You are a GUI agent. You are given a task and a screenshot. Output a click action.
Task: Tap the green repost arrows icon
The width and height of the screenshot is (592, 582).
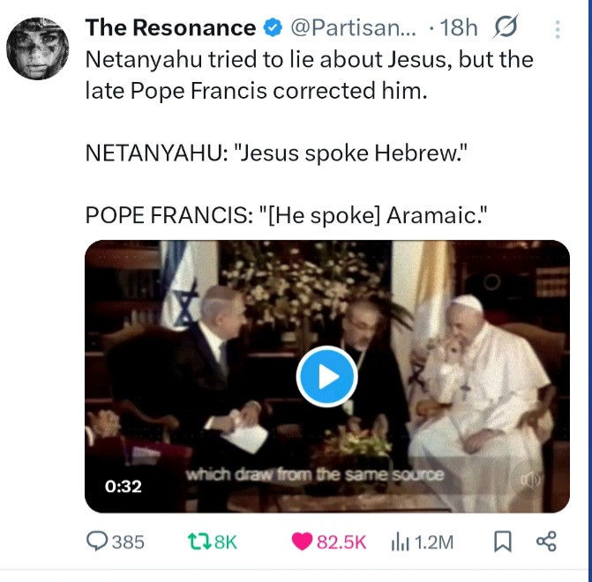click(199, 541)
